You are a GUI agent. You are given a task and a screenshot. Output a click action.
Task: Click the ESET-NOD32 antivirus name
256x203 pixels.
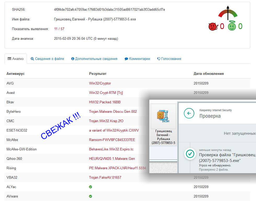pos(17,131)
